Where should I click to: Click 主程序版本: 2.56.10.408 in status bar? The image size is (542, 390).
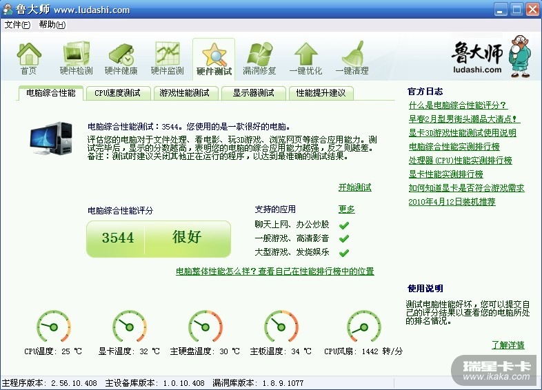(x=50, y=383)
